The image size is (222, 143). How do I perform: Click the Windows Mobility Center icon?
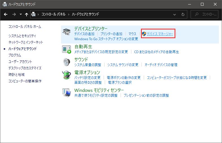point(66,93)
